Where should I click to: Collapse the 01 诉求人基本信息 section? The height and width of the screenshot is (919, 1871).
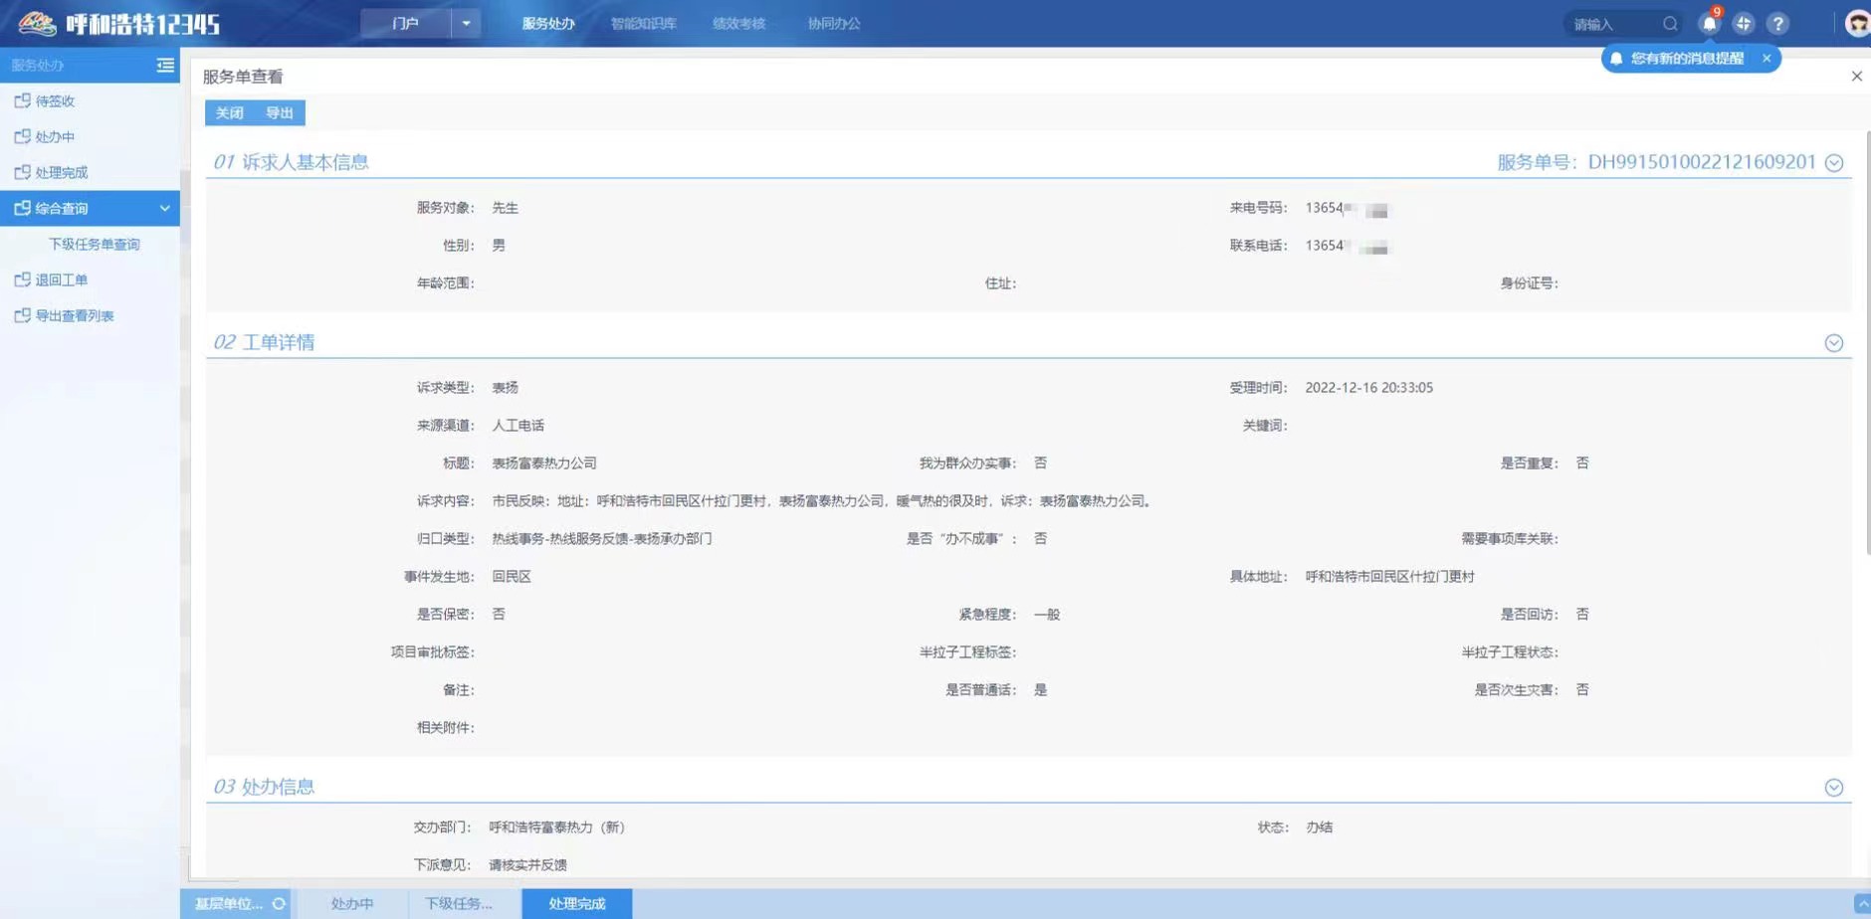point(1834,163)
